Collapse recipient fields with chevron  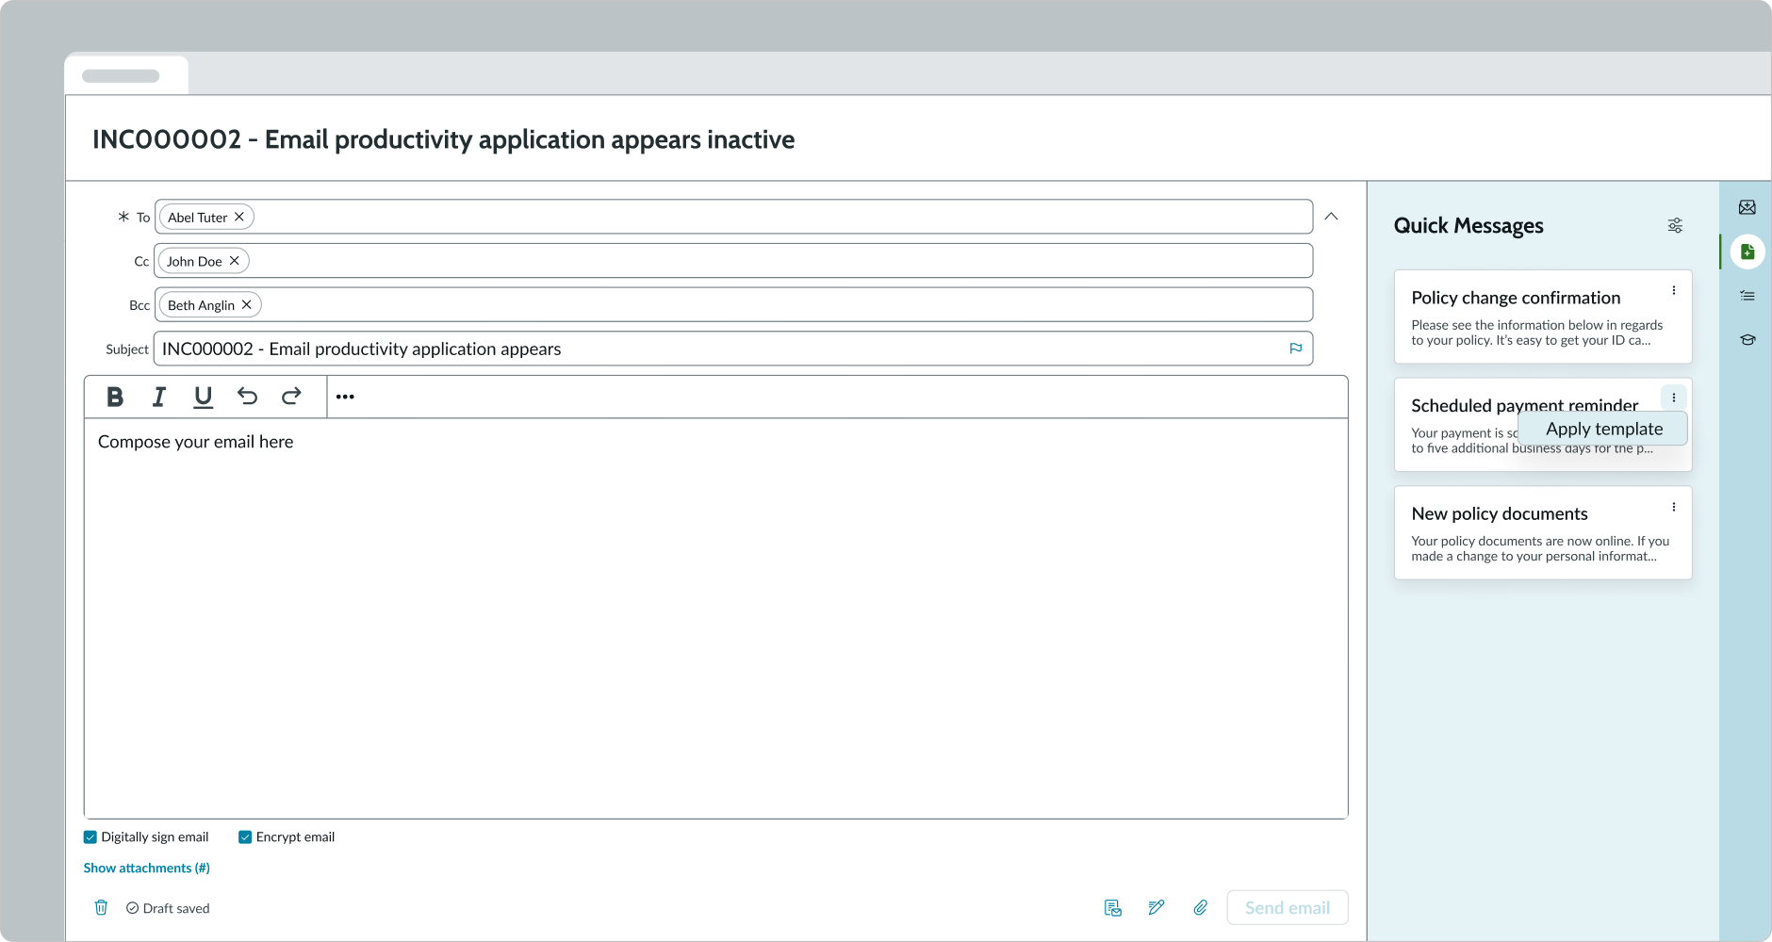pyautogui.click(x=1331, y=217)
